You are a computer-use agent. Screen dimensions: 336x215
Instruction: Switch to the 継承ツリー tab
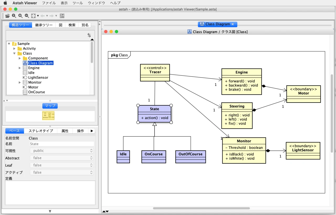tap(44, 25)
